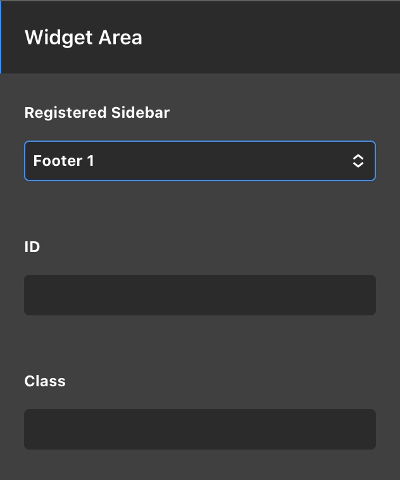Click into the ID input field

point(200,295)
